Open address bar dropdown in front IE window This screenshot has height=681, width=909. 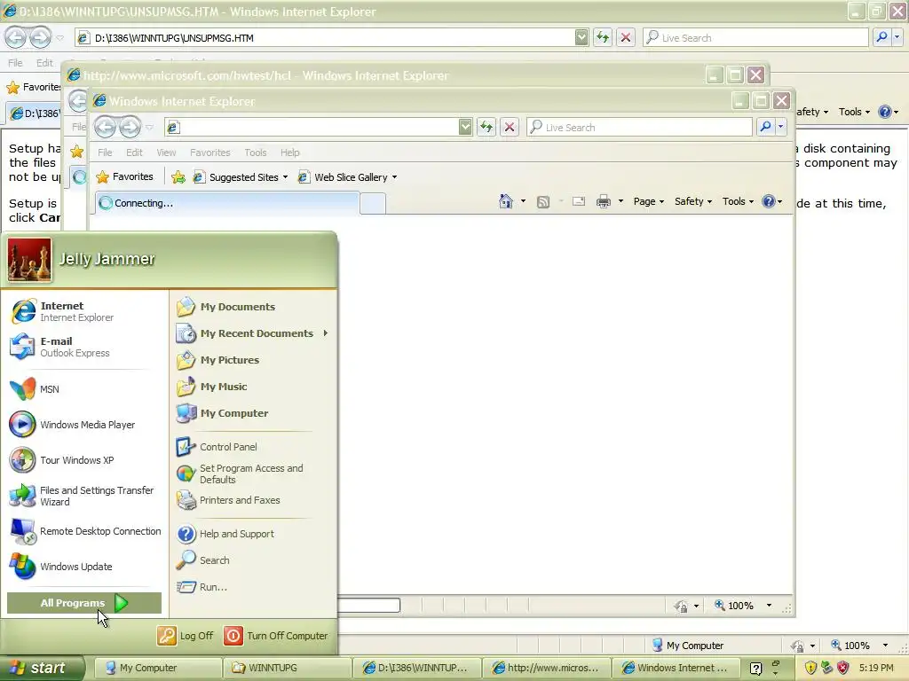tap(465, 127)
